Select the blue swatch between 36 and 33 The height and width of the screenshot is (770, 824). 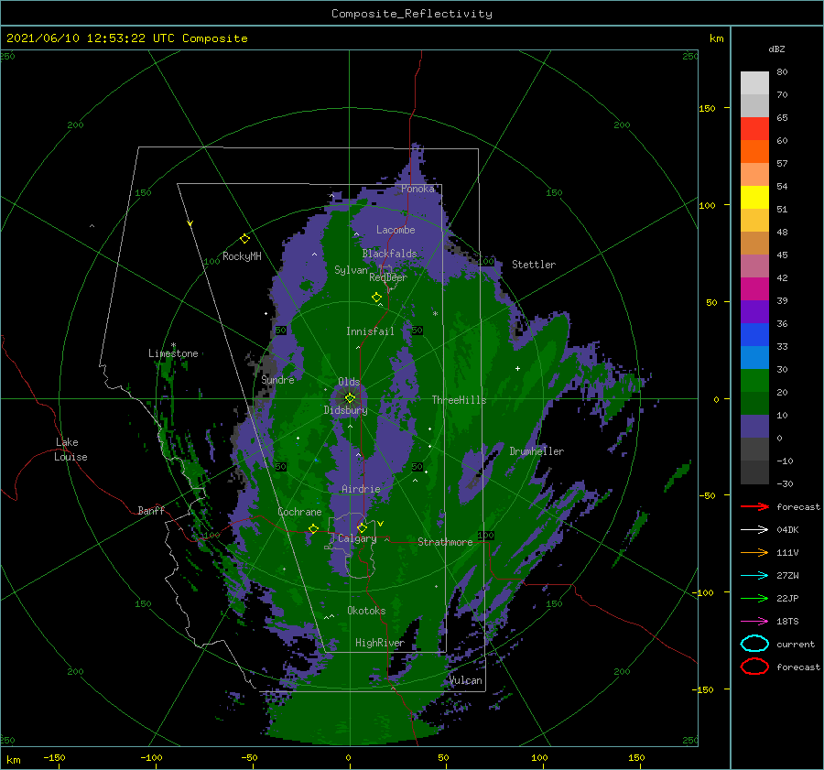tap(754, 334)
